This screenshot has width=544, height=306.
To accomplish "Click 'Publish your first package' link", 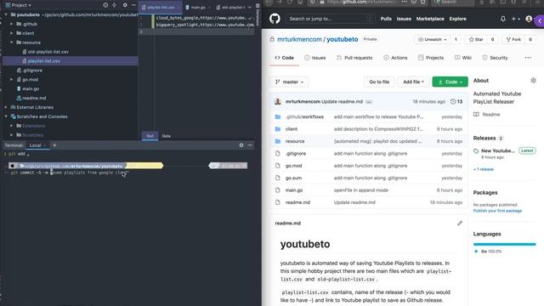I will (497, 211).
